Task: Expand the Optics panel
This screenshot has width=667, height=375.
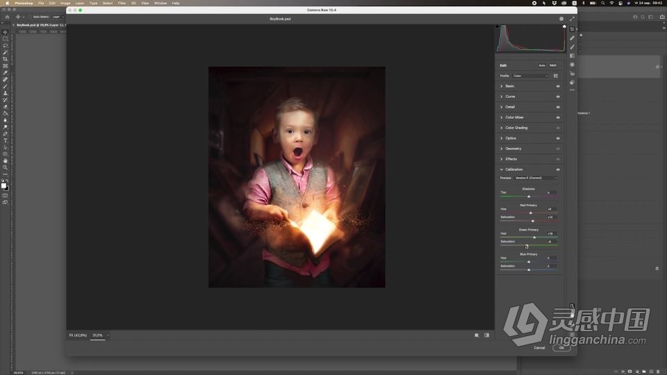Action: [502, 138]
